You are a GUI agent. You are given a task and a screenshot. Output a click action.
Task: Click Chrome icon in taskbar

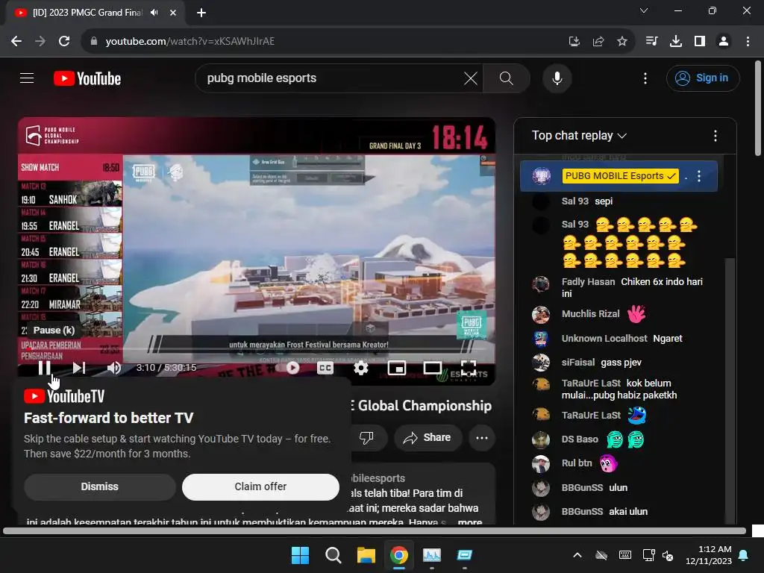[399, 555]
